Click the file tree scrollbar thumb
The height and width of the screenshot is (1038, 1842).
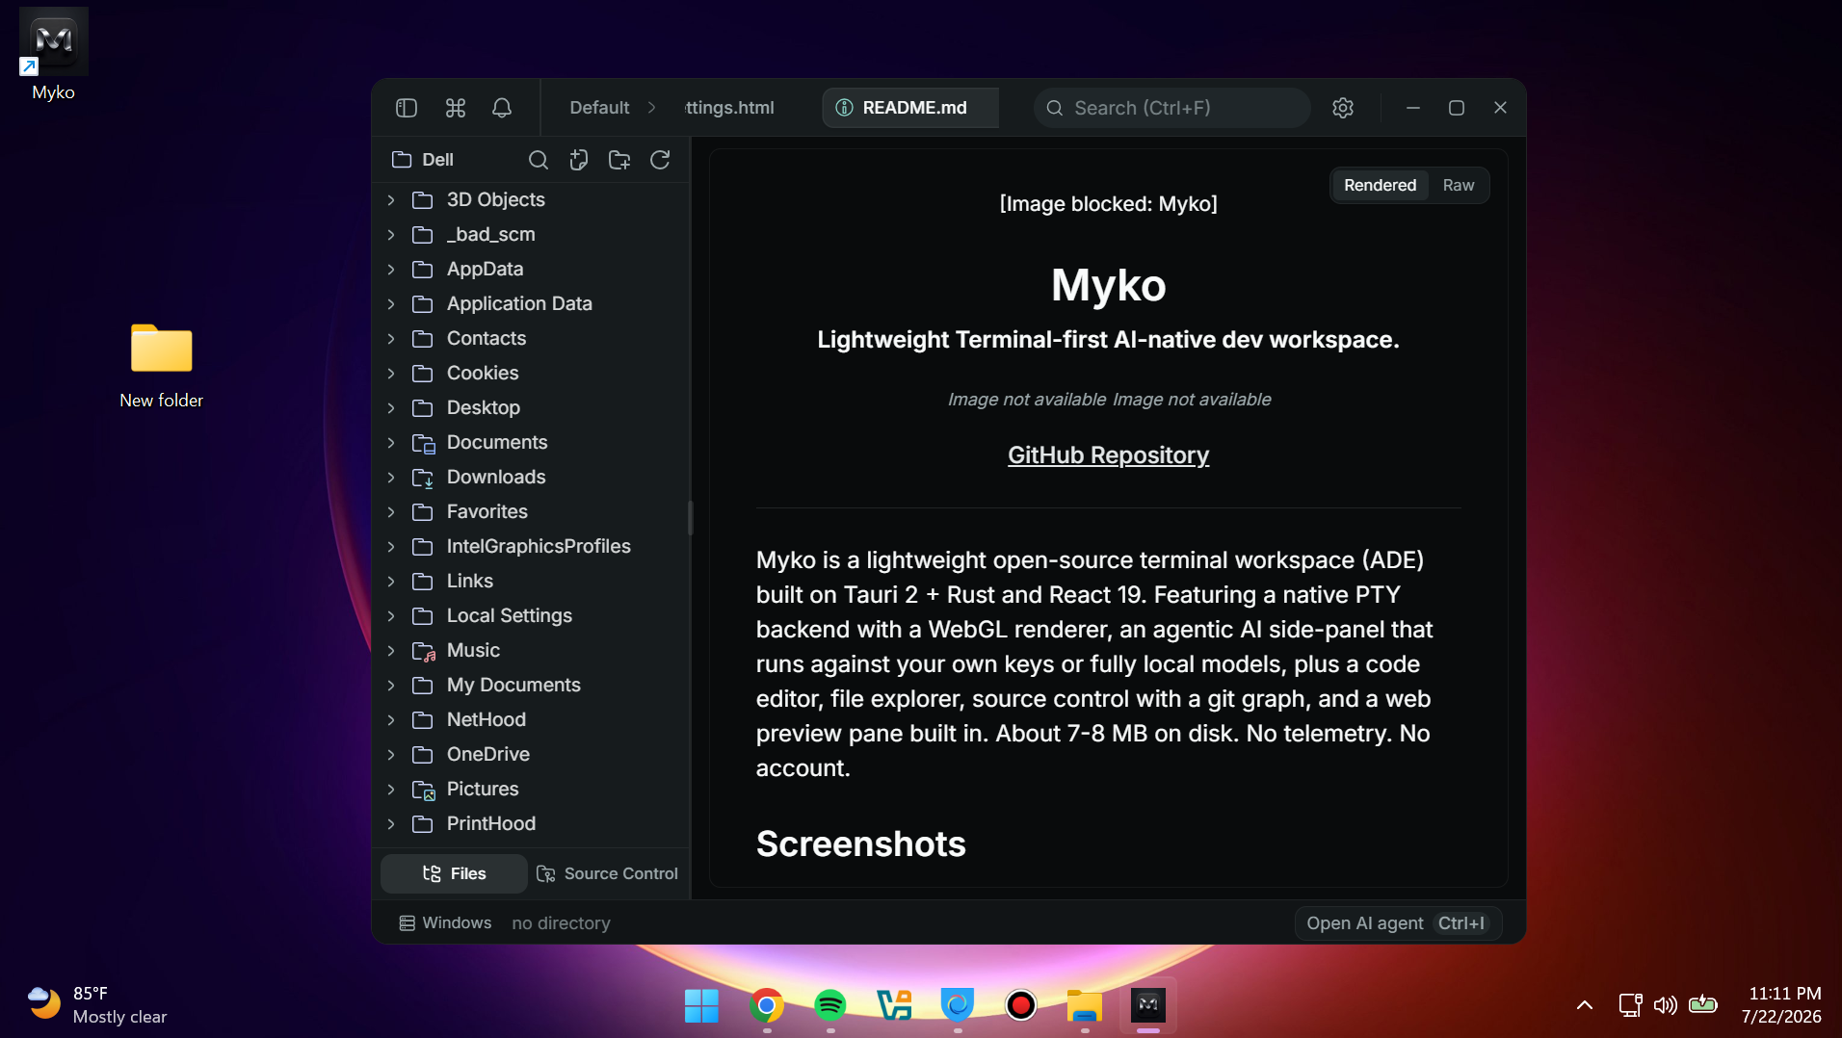point(690,518)
